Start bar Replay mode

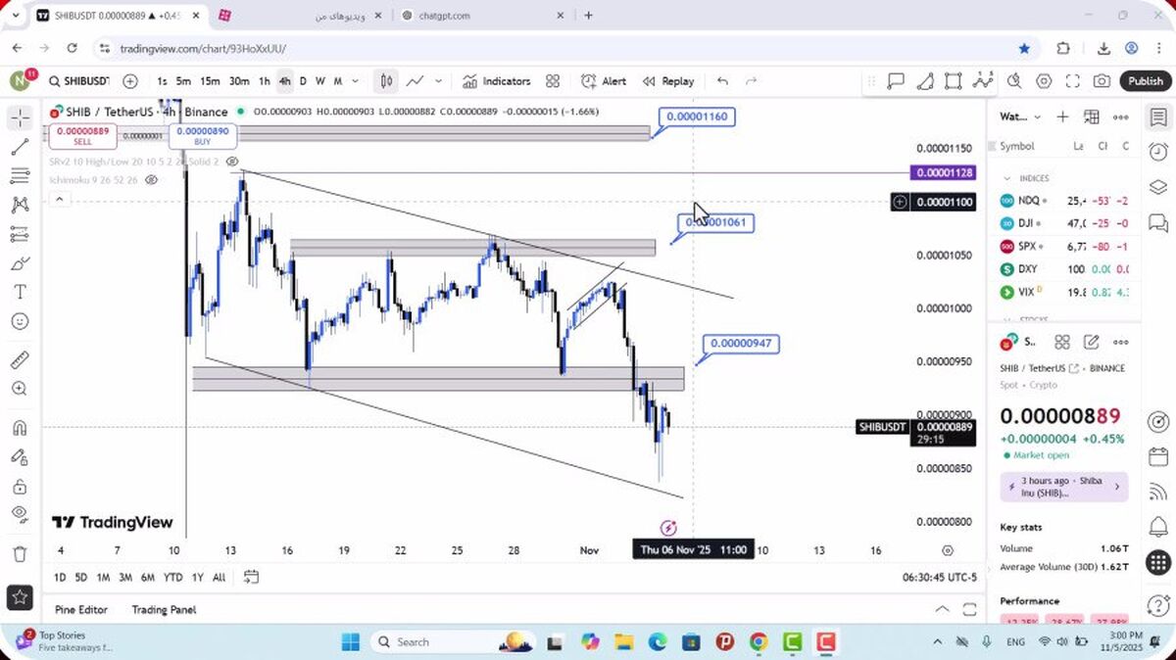[x=668, y=81]
